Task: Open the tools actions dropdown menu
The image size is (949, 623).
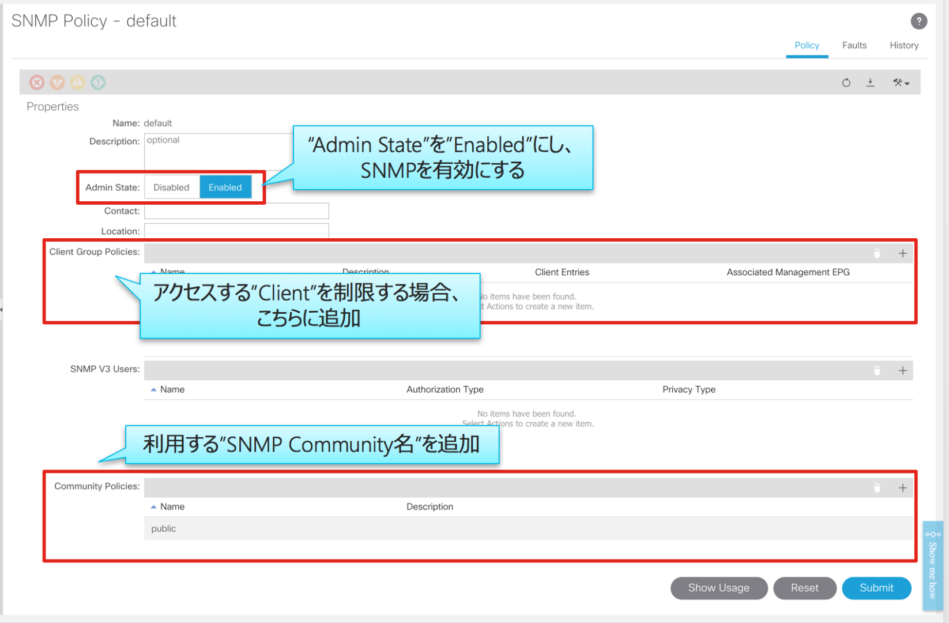Action: point(901,82)
